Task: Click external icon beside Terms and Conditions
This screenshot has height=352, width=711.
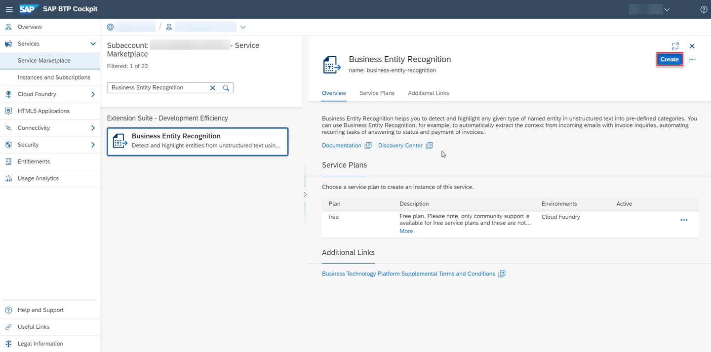Action: pos(502,274)
